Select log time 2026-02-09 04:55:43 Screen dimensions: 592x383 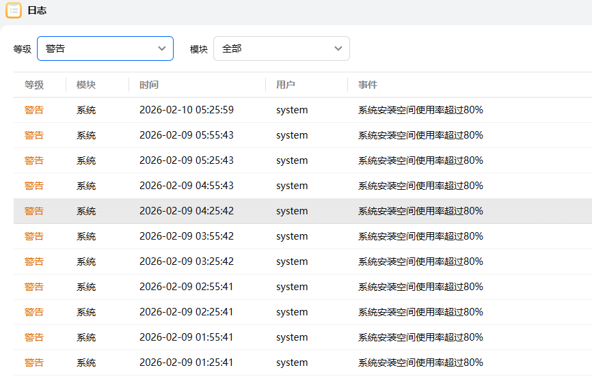point(187,186)
